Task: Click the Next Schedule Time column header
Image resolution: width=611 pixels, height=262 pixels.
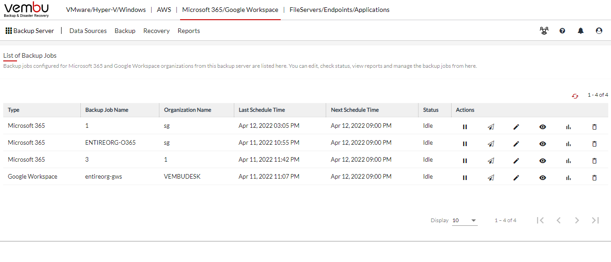Action: coord(372,110)
